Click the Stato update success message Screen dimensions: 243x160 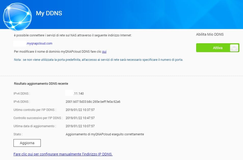(105, 134)
